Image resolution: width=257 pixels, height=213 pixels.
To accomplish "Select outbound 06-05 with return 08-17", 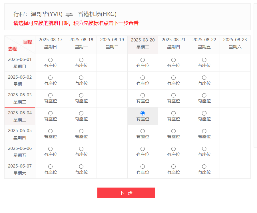I will tap(50, 131).
